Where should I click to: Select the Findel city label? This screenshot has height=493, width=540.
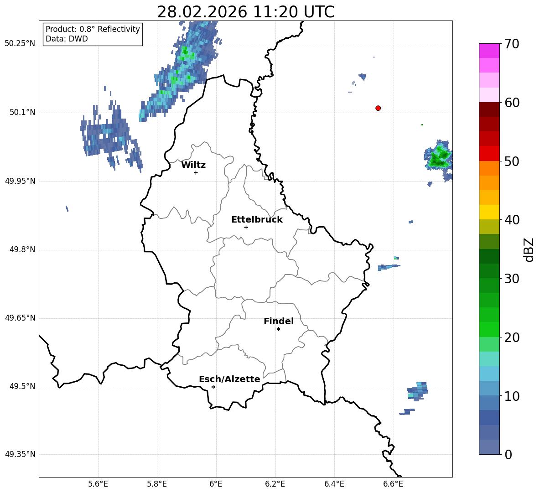click(x=279, y=321)
